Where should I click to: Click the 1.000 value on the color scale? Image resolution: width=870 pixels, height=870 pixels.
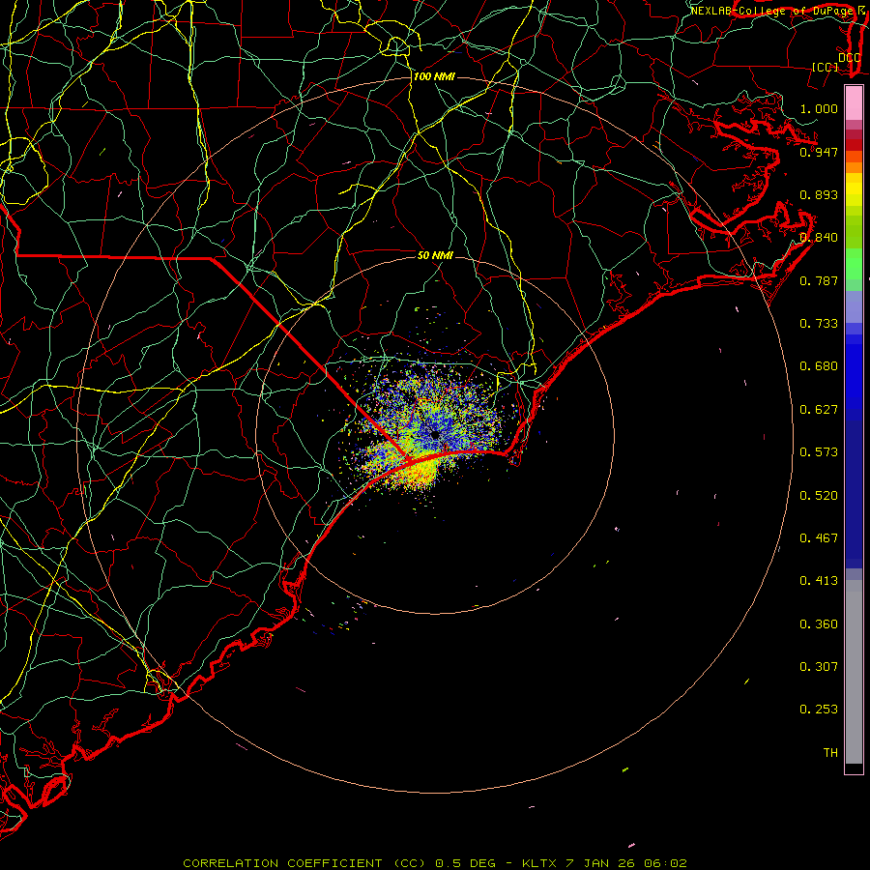[x=819, y=108]
